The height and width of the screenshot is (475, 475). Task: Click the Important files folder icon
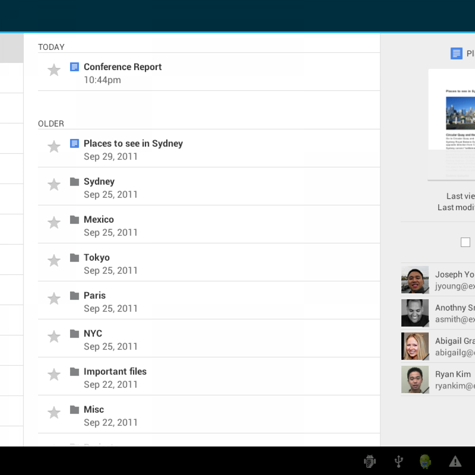74,372
